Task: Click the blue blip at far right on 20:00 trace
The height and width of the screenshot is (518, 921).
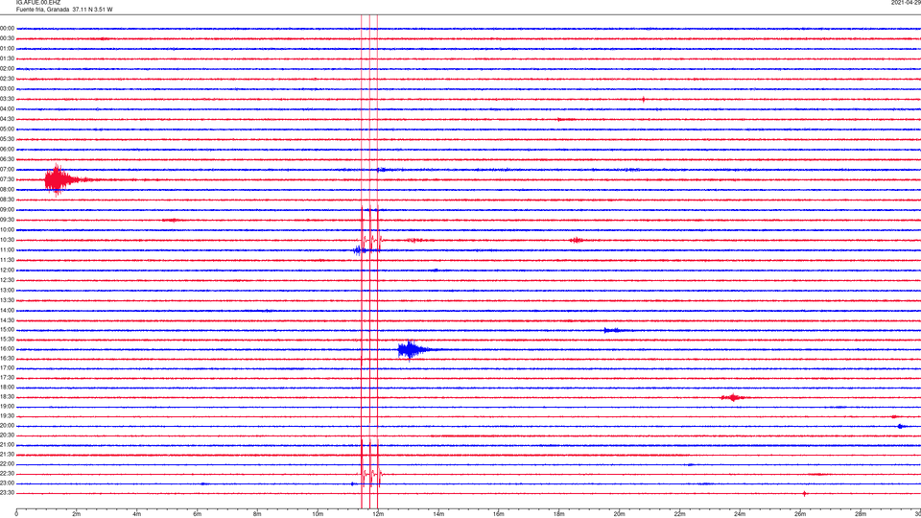Action: click(902, 426)
